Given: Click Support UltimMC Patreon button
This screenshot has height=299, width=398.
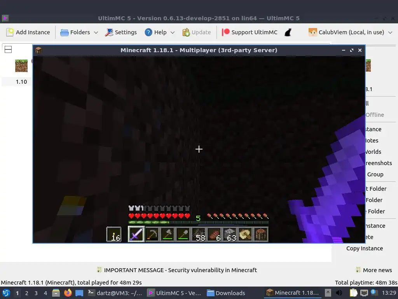Looking at the screenshot, I should (x=249, y=32).
